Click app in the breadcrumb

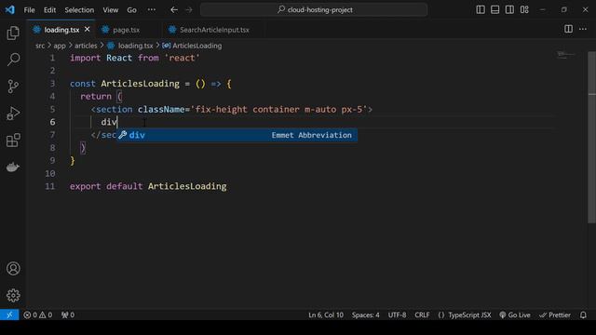60,46
